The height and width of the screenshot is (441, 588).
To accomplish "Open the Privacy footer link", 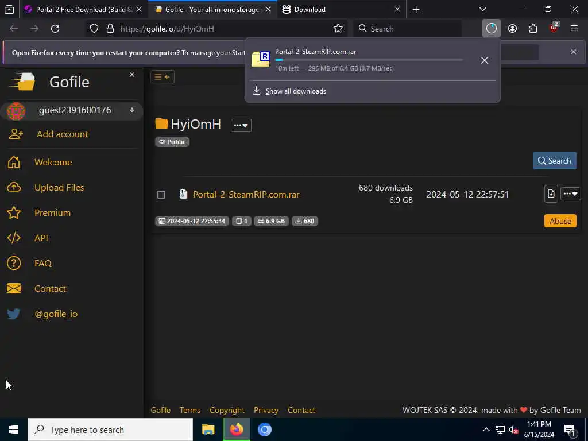I will tap(266, 410).
